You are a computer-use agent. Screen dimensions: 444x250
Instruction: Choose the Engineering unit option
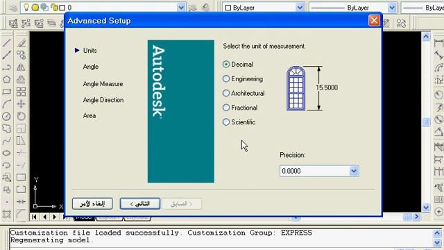click(x=243, y=78)
